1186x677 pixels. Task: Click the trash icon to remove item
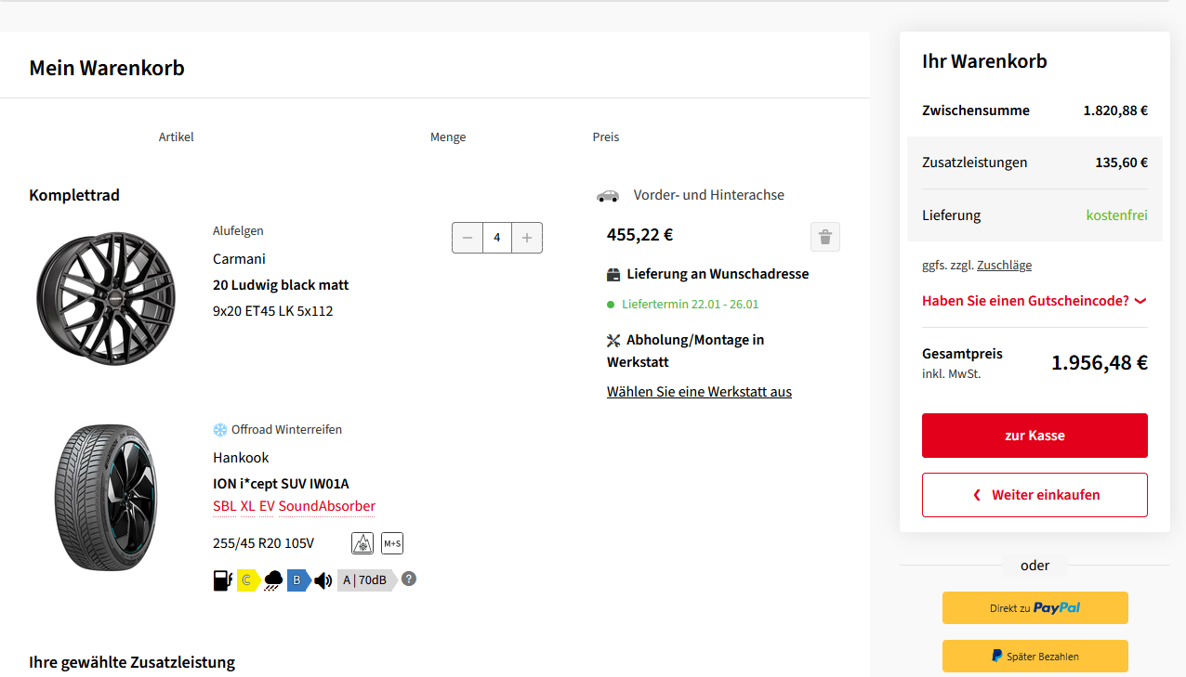[x=824, y=237]
